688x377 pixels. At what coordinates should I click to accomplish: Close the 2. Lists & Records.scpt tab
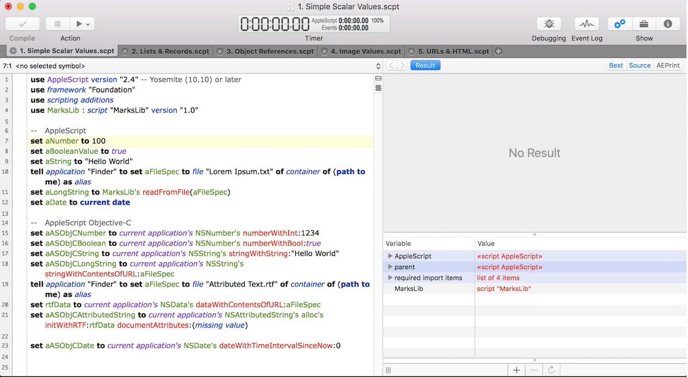[x=124, y=51]
